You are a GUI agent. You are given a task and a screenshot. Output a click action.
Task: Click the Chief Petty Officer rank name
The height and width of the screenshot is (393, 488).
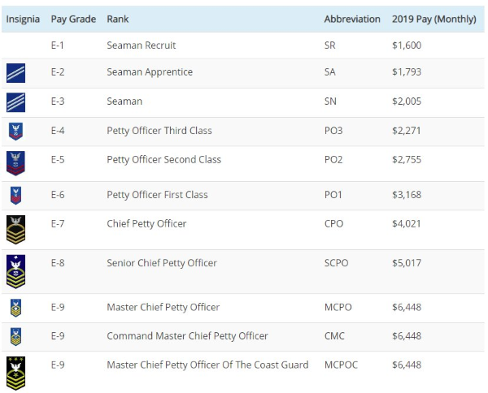[x=146, y=224]
